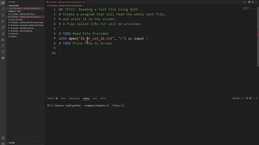Close the terminal panel
Screen dimensions: 259x145
pyautogui.click(x=257, y=98)
